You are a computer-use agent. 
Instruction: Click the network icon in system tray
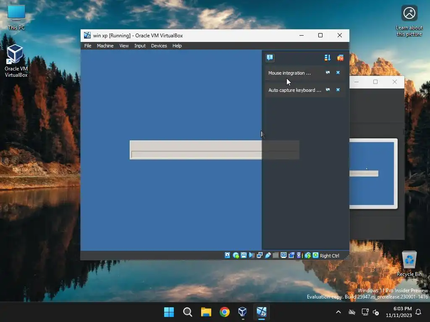[365, 312]
